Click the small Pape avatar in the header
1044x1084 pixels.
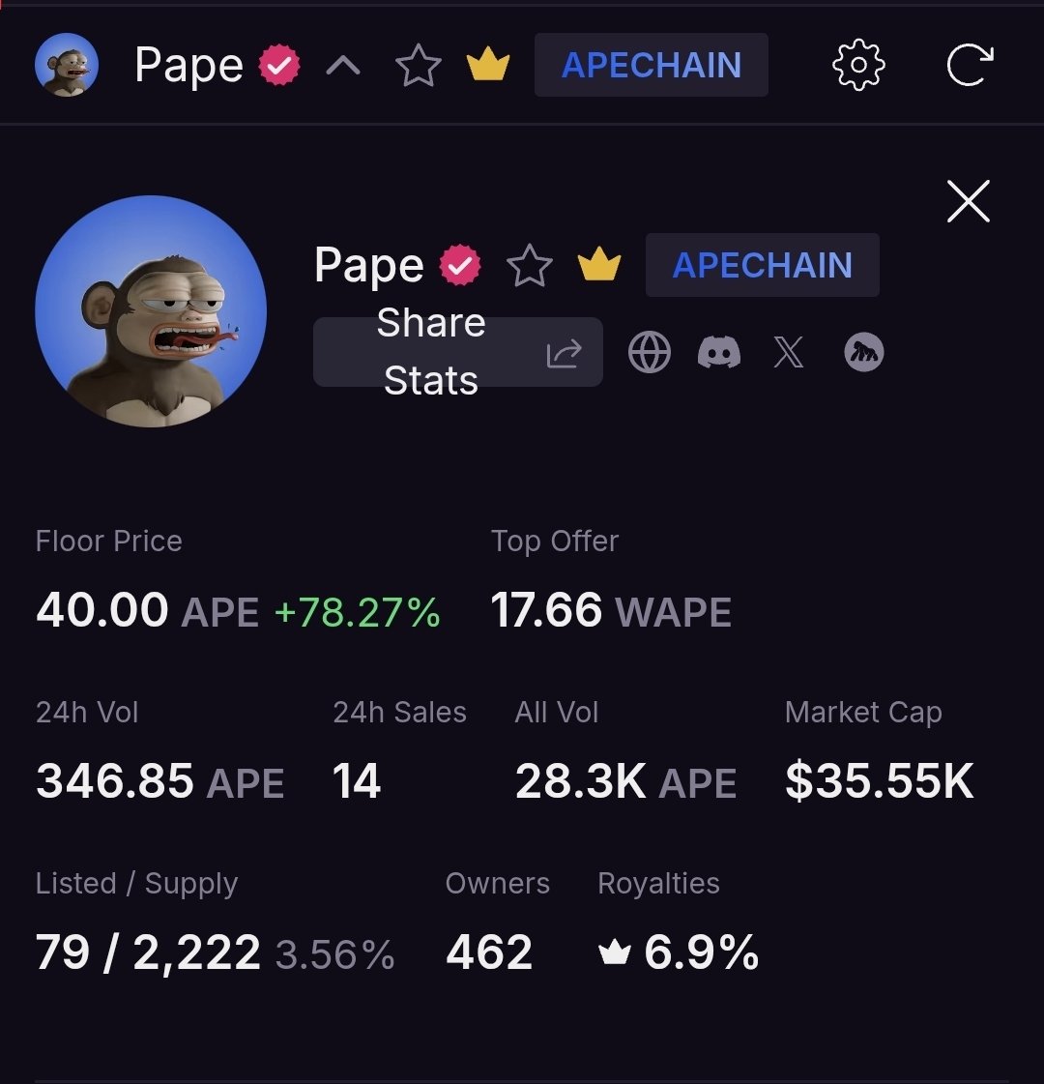coord(67,65)
